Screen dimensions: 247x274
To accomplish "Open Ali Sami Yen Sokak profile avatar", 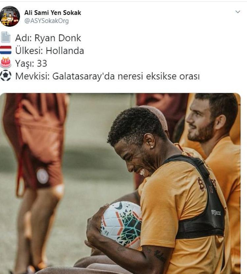I will [10, 16].
